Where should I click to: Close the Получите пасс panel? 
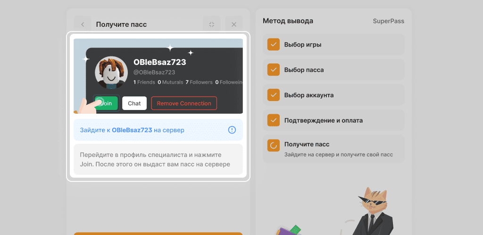(x=234, y=24)
